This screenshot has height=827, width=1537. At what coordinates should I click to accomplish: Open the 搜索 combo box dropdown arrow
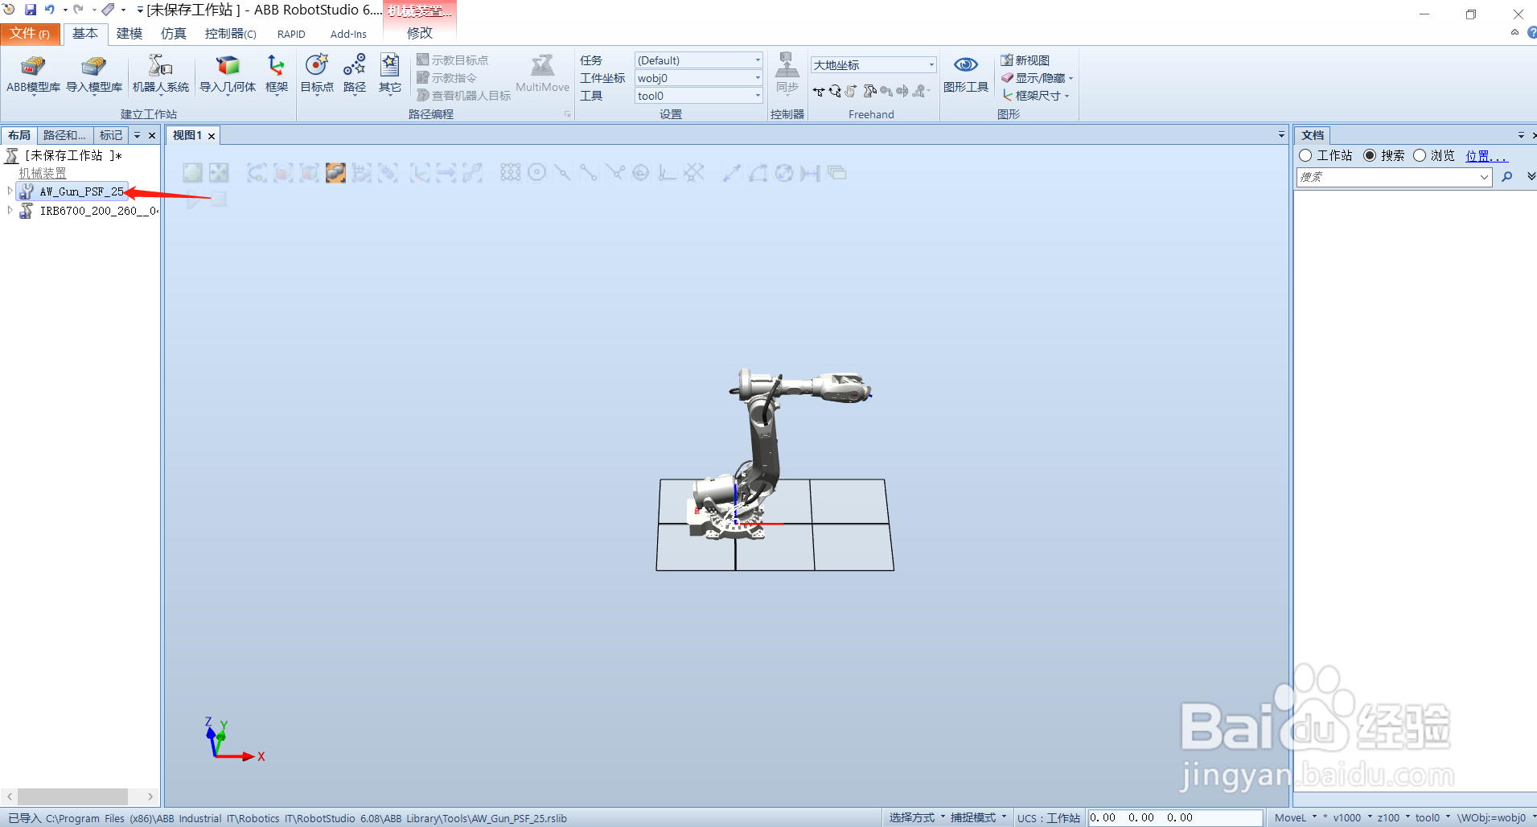click(x=1484, y=177)
